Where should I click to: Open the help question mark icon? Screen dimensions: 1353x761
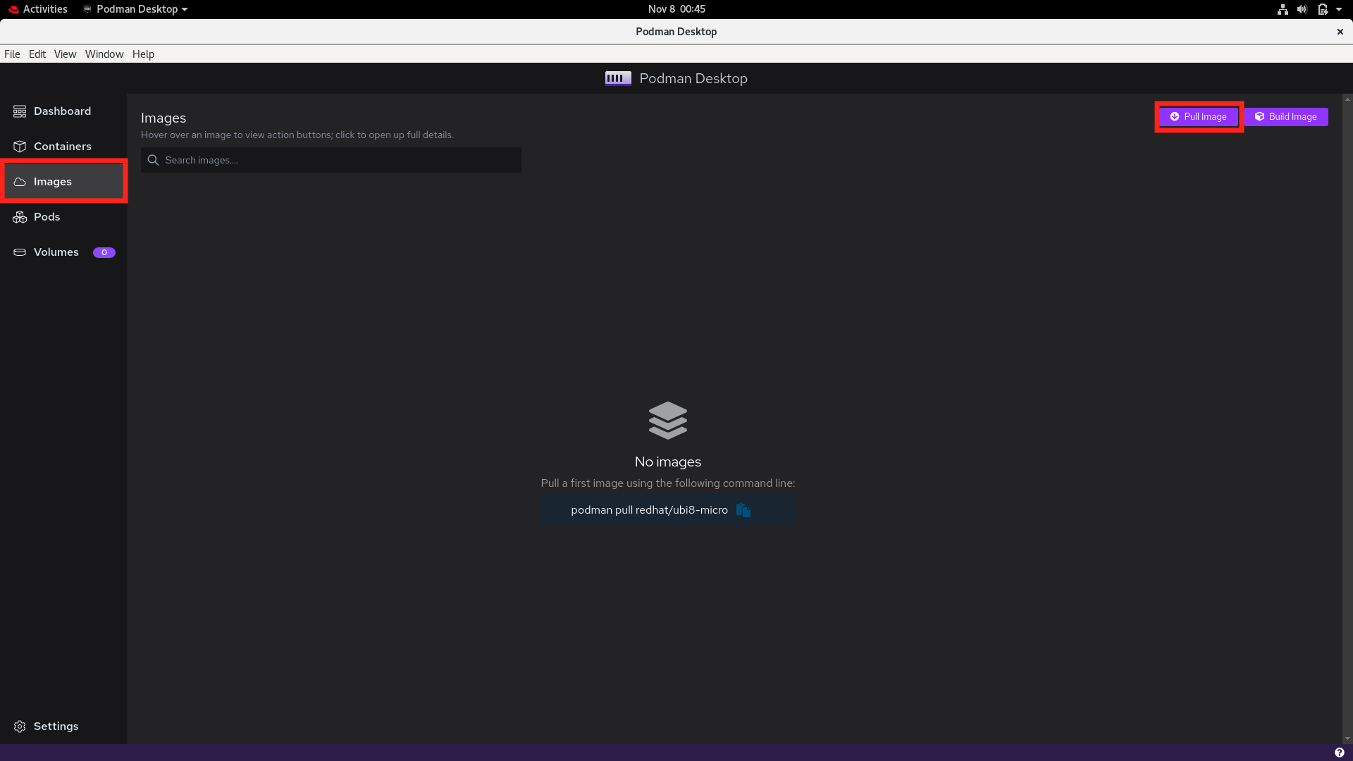(x=1339, y=752)
